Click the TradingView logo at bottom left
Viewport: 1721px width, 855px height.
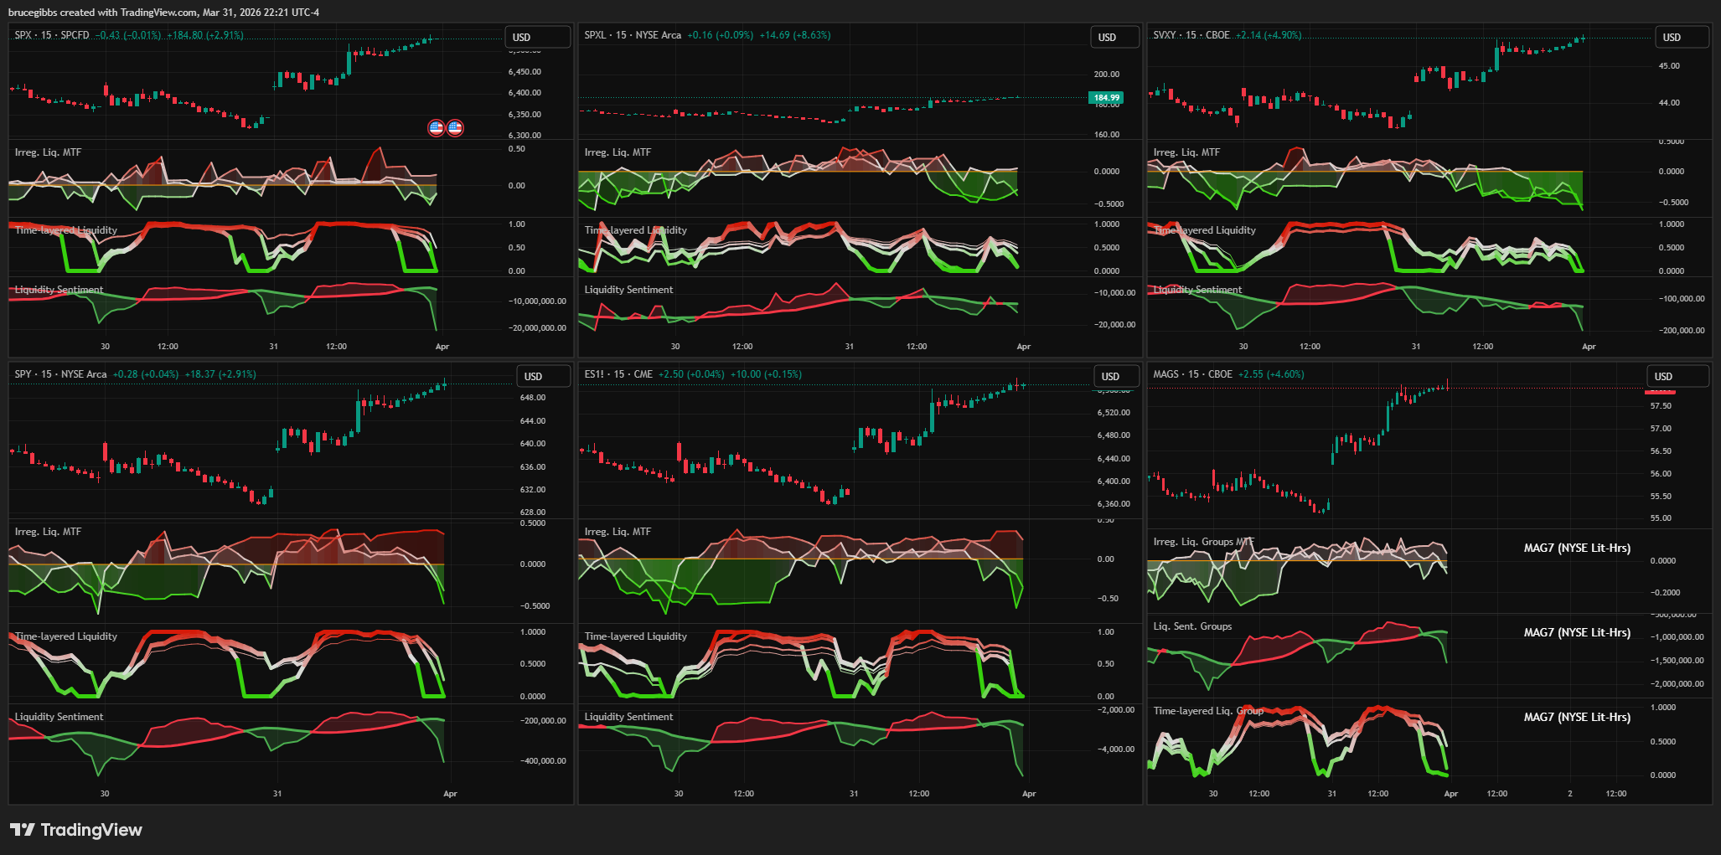76,830
